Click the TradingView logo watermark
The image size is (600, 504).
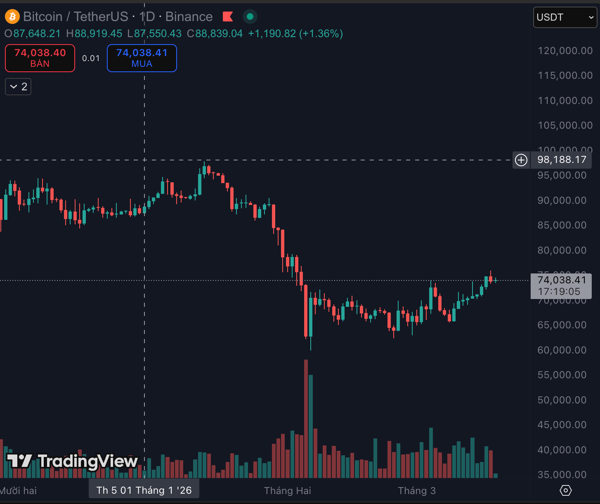[72, 461]
